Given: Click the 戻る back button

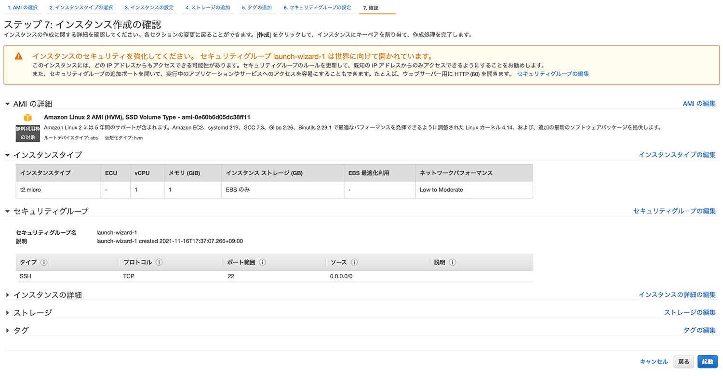Looking at the screenshot, I should (x=683, y=362).
